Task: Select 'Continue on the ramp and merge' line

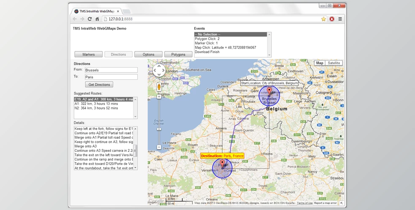Action: (x=104, y=159)
